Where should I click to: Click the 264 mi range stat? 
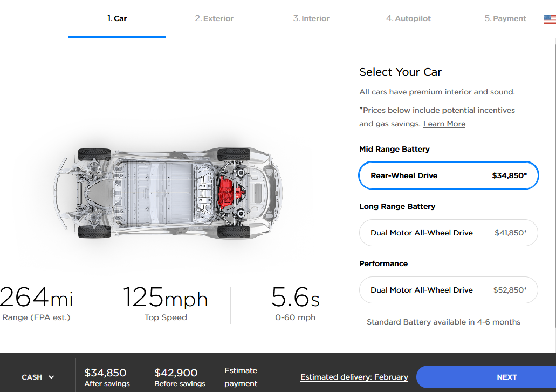tap(37, 303)
